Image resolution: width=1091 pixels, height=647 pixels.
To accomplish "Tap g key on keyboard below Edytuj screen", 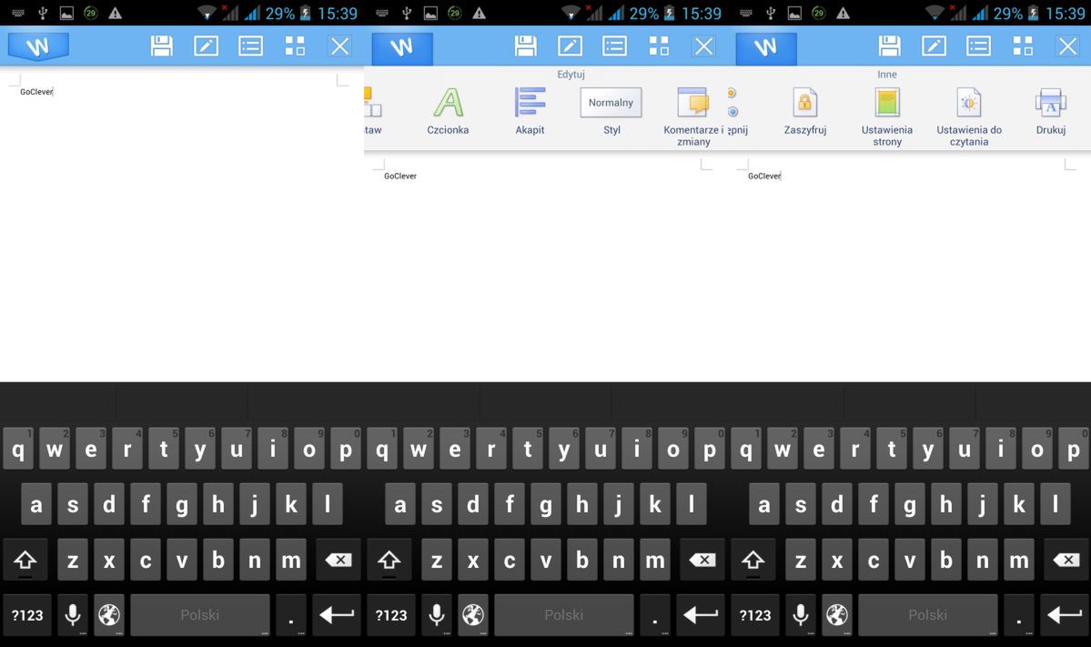I will [546, 504].
